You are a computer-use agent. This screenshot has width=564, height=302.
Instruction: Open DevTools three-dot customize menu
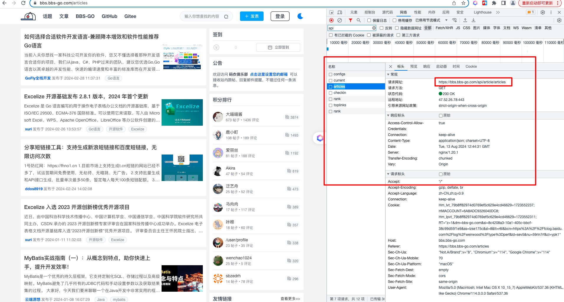551,12
